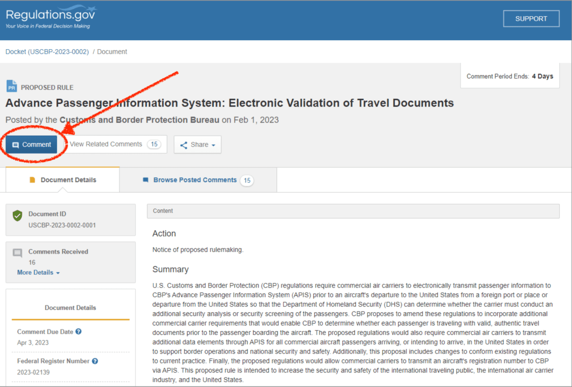Switch to the Document Details tab
Viewport: 572px width, 387px height.
click(63, 180)
